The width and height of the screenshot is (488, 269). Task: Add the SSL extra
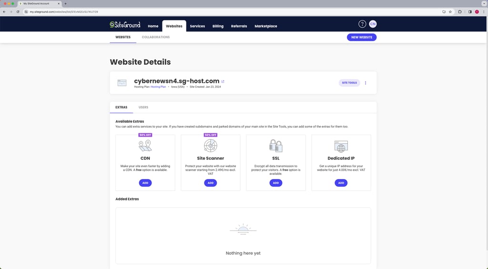276,183
